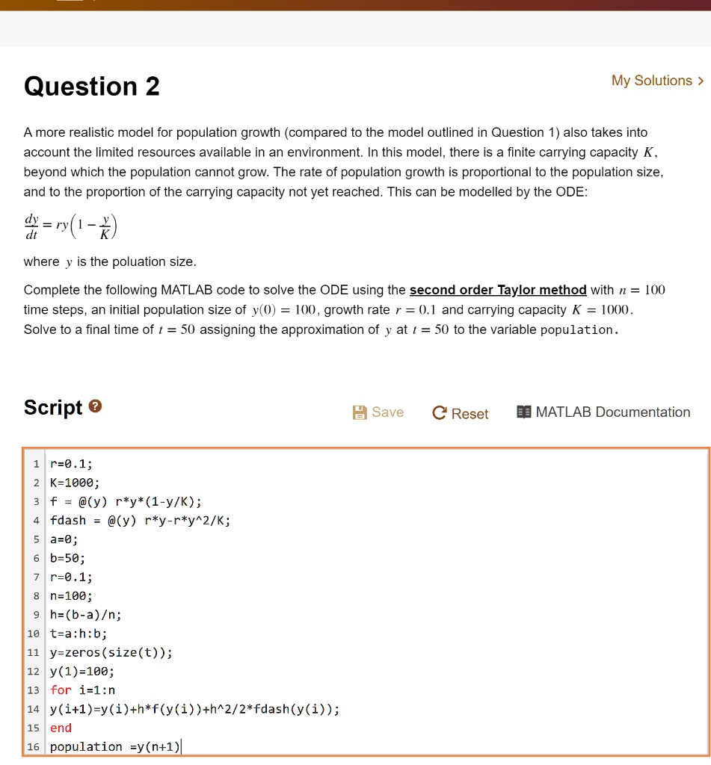Click line number 1 in editor gutter
The width and height of the screenshot is (711, 765).
[36, 463]
